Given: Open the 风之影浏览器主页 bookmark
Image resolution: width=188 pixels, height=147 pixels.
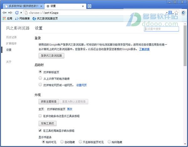Looking at the screenshot, I should 45,18.
